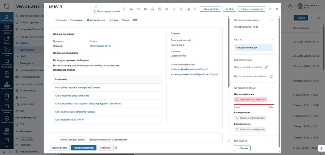325x155 pixels.
Task: Collapse the 'Описание проблемы' section
Action: 80,53
